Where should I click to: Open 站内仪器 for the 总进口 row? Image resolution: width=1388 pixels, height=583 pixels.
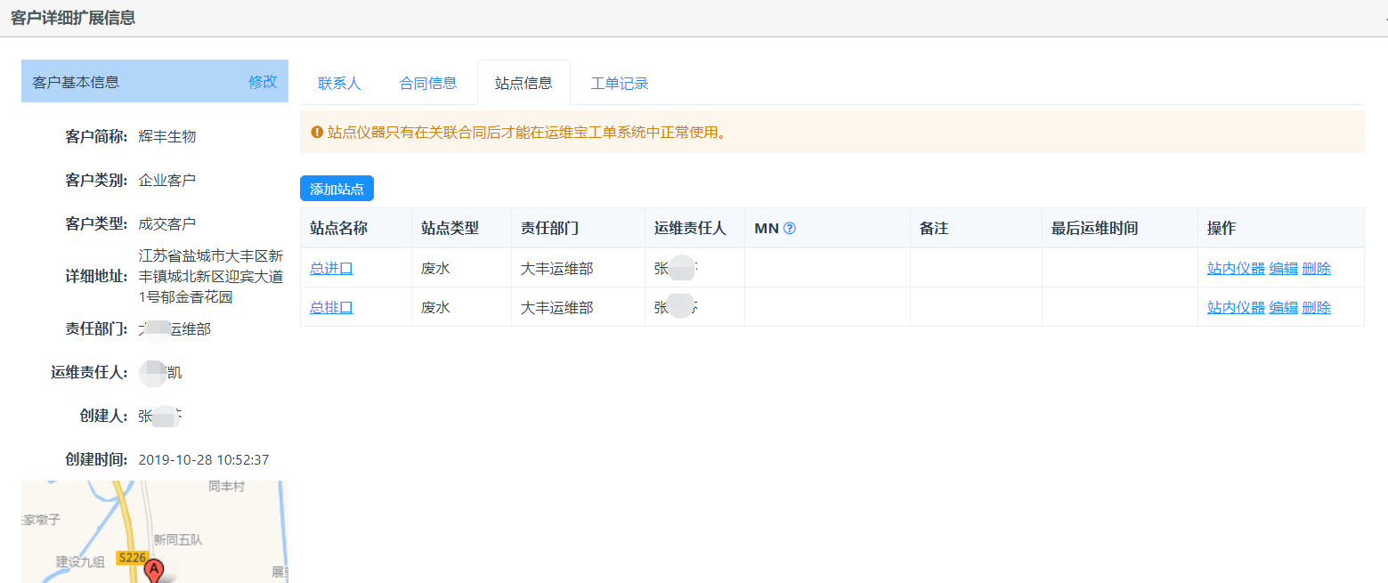click(1236, 268)
